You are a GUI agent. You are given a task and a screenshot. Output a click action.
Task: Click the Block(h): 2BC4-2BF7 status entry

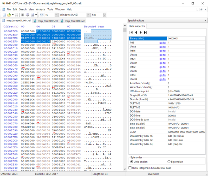pyautogui.click(x=47, y=174)
